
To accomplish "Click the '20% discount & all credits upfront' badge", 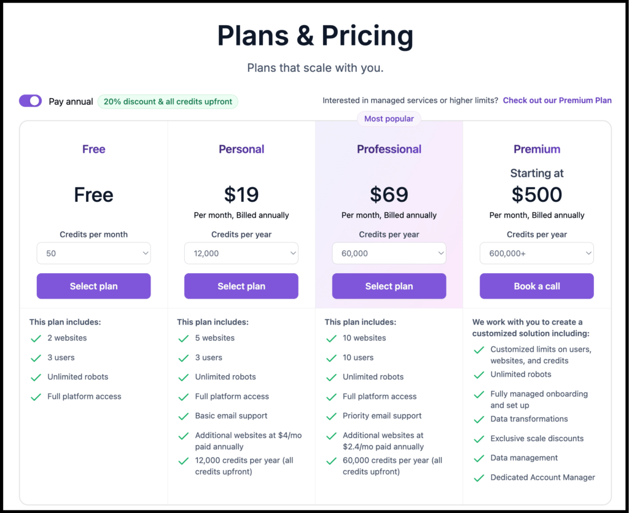I will [x=168, y=101].
